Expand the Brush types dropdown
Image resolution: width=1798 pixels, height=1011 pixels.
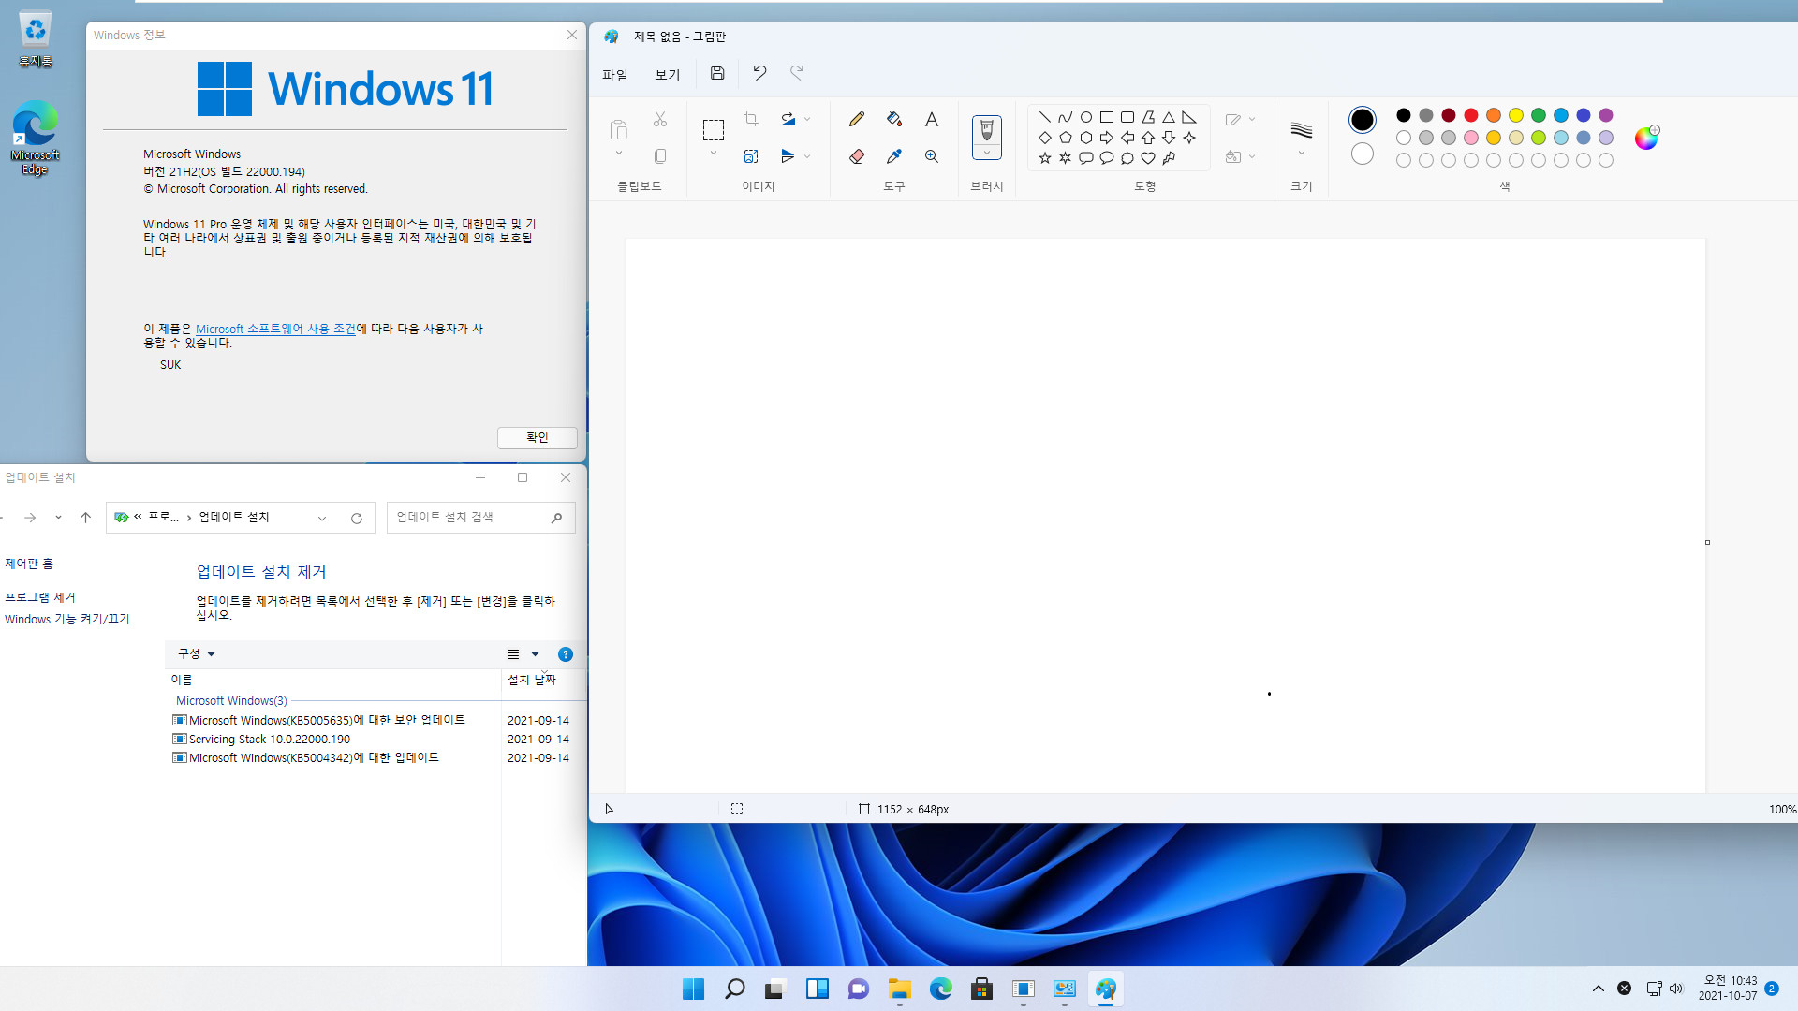986,153
